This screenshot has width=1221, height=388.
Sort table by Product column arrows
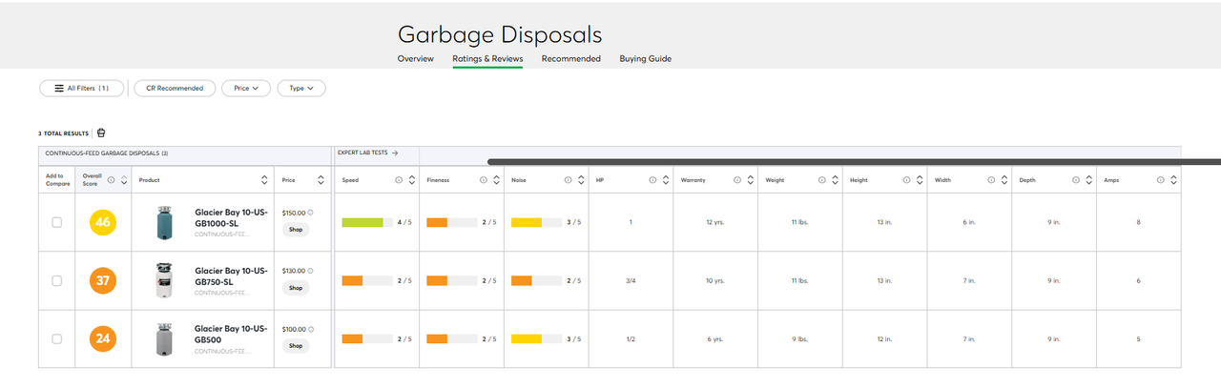tap(264, 179)
